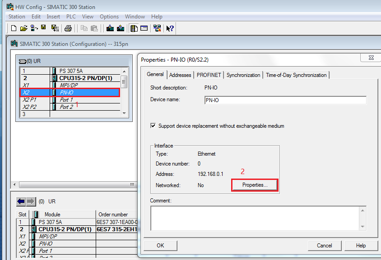Click Cancel in the Properties dialog

pos(325,246)
